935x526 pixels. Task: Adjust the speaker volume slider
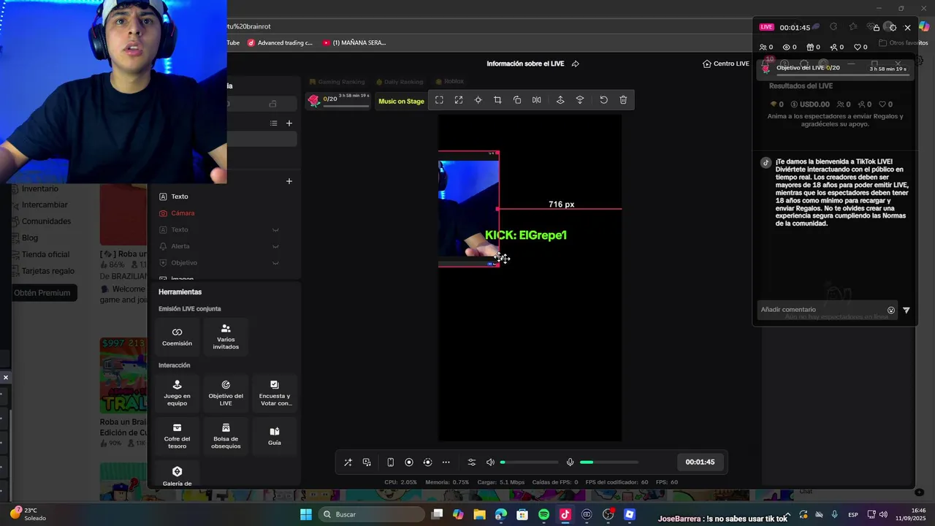point(529,462)
